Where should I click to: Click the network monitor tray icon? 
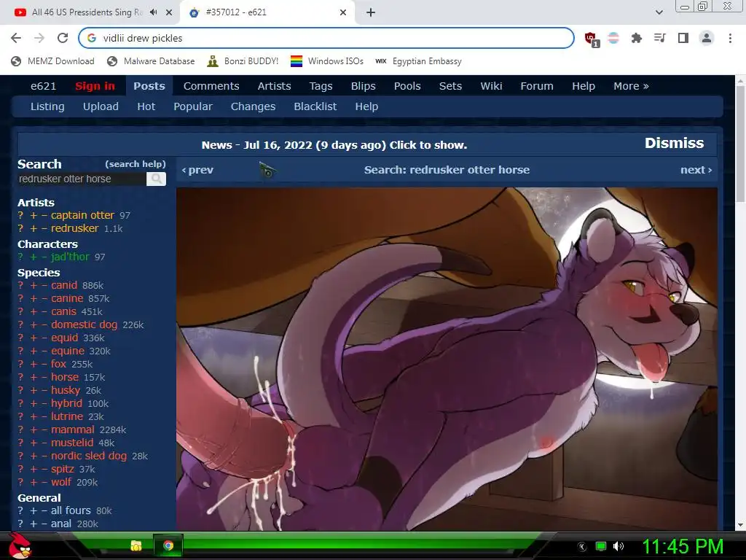[x=601, y=546]
